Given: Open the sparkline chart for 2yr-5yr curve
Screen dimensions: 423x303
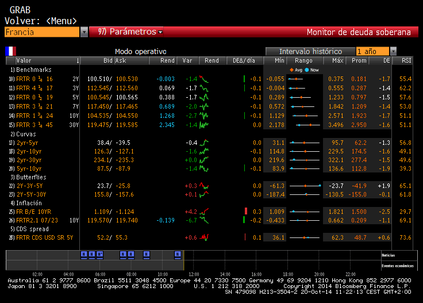Looking at the screenshot, I should point(204,143).
